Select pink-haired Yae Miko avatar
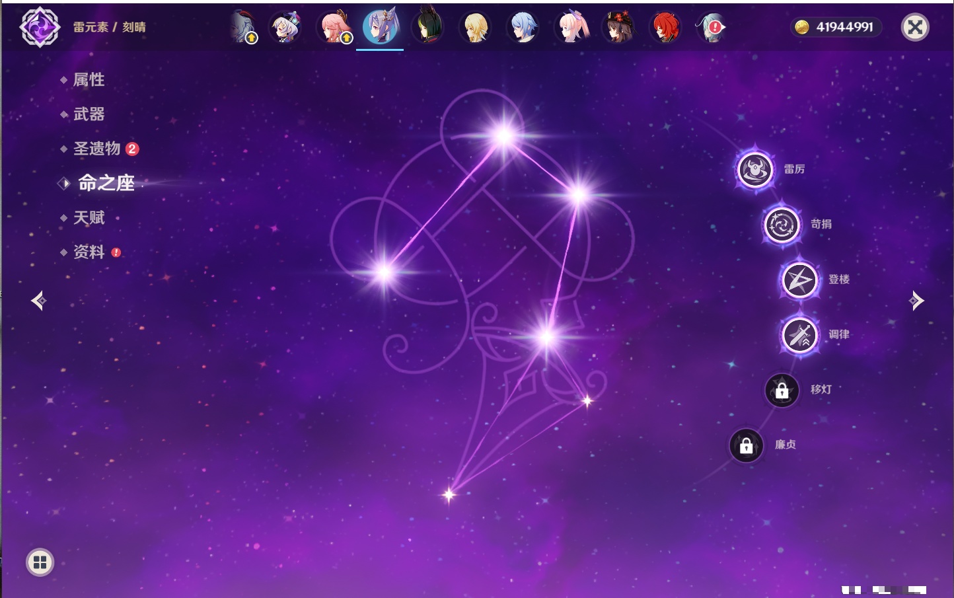 coord(334,28)
